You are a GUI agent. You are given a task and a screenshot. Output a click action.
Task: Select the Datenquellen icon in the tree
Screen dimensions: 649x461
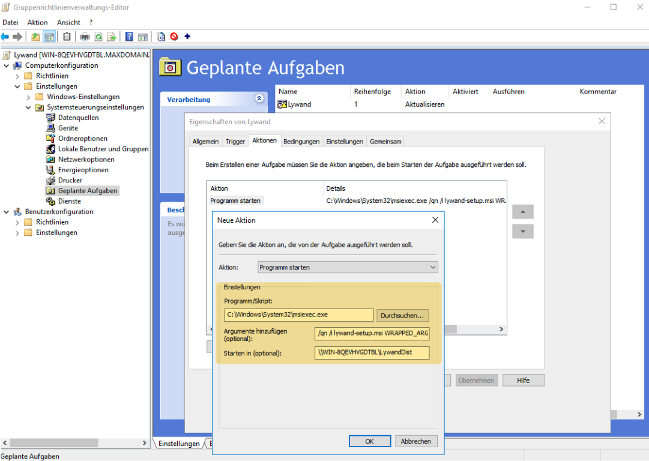pyautogui.click(x=50, y=118)
